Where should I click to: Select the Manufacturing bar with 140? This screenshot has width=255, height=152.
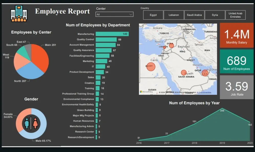pyautogui.click(x=112, y=34)
